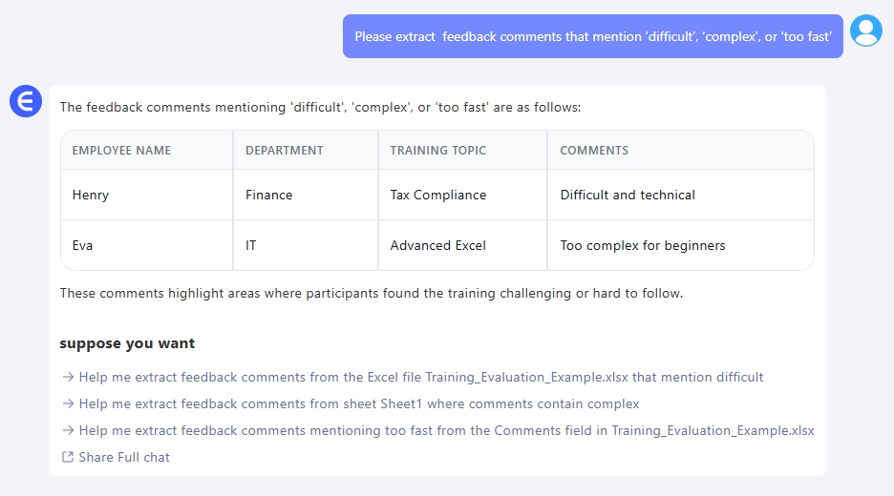
Task: Click the EMPLOYEE NAME column header
Action: pos(121,151)
